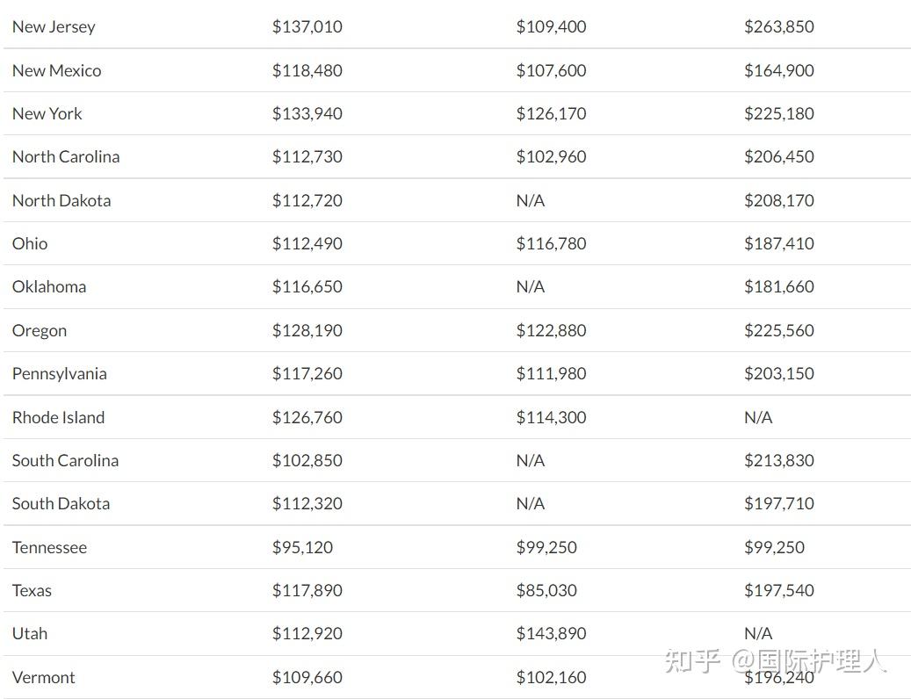Select the $126,170 value for New York
Screen dimensions: 911x699
[x=551, y=113]
